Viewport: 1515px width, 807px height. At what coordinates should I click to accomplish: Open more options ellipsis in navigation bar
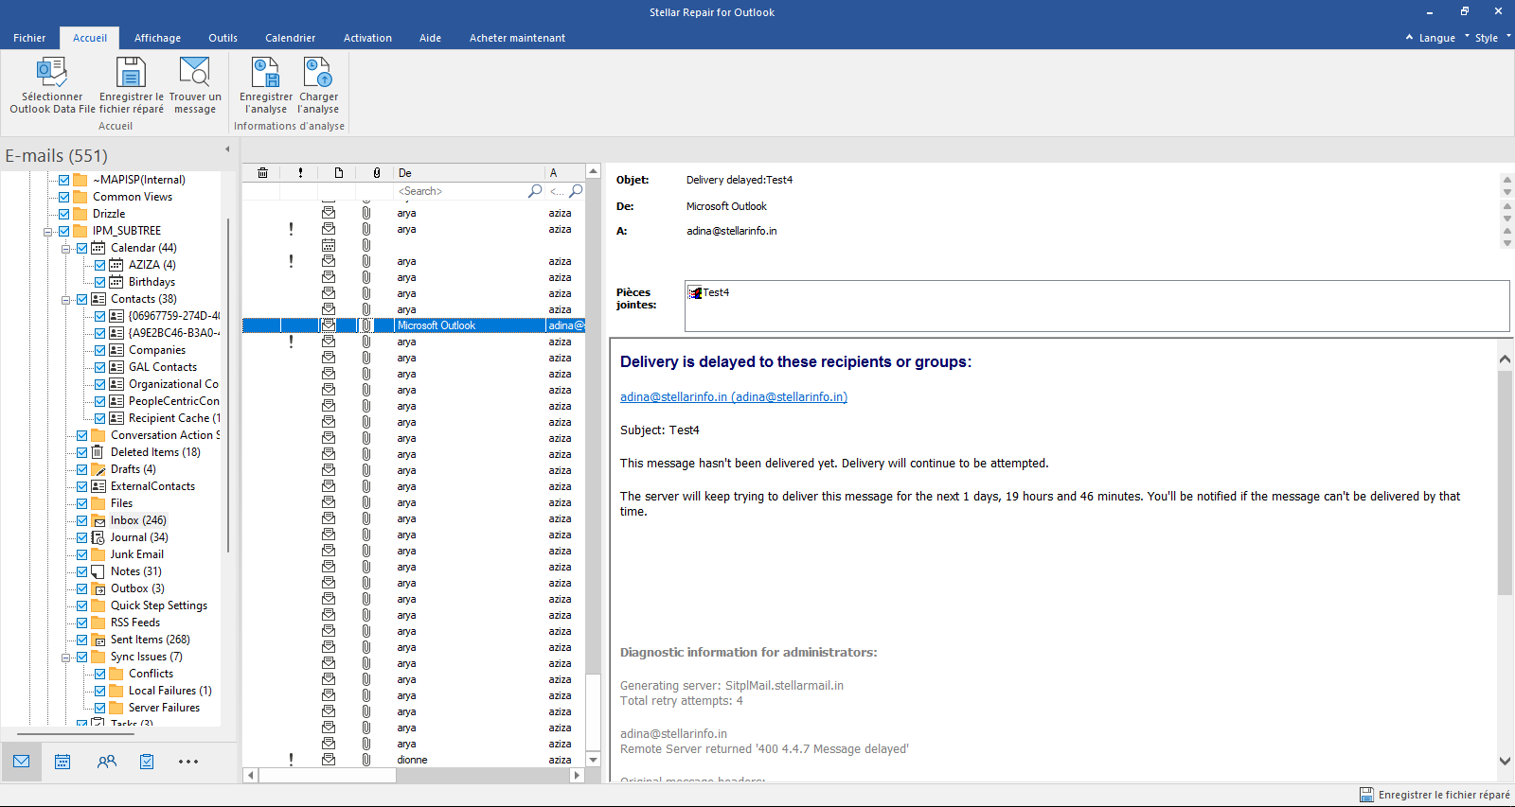tap(188, 762)
